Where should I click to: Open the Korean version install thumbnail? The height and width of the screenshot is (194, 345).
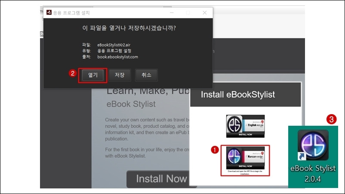point(245,158)
